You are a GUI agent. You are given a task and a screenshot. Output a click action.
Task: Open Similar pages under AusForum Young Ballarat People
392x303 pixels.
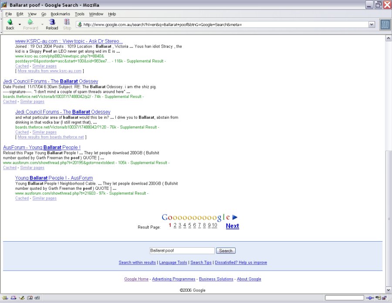[32, 168]
